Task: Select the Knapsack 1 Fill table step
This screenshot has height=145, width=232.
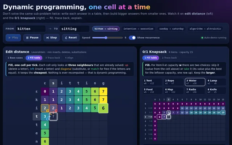Action: (x=151, y=58)
